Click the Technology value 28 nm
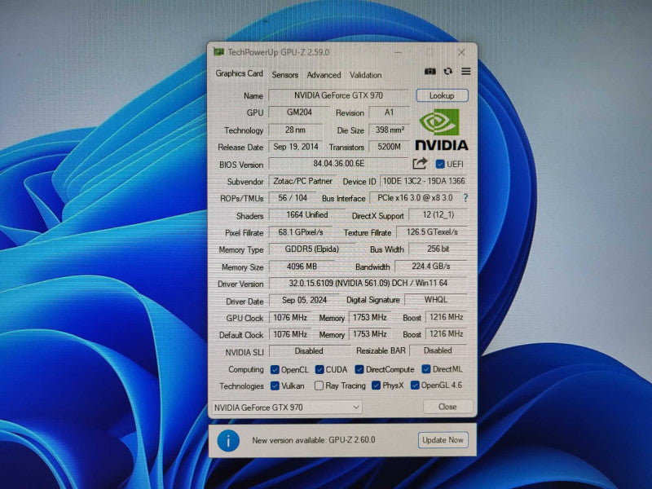The width and height of the screenshot is (652, 489). [295, 130]
